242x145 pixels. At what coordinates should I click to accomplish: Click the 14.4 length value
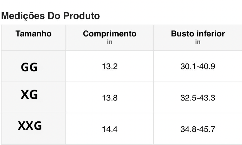[x=110, y=129]
